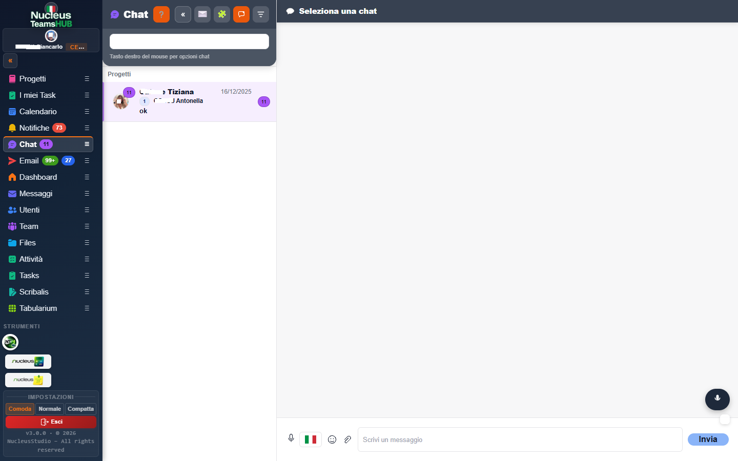Viewport: 738px width, 461px height.
Task: Collapse the chat list panel
Action: (183, 14)
